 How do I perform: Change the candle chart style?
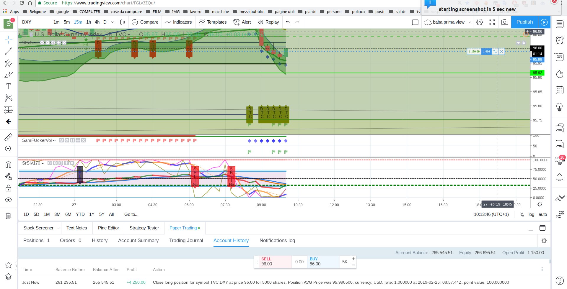(x=123, y=22)
